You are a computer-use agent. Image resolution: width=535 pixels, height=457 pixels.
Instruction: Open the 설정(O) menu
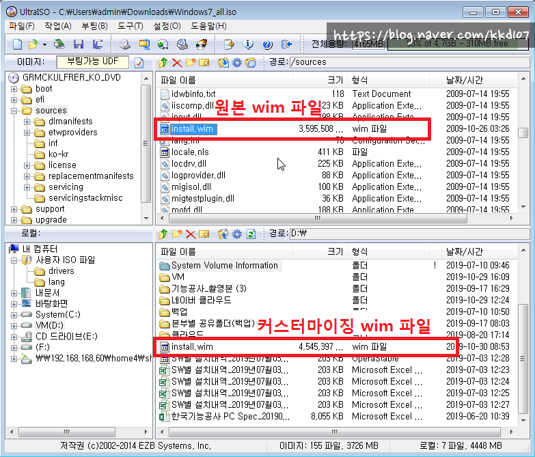167,26
